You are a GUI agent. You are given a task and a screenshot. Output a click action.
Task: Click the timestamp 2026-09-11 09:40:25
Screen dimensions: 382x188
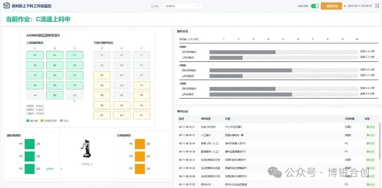[x=360, y=6]
